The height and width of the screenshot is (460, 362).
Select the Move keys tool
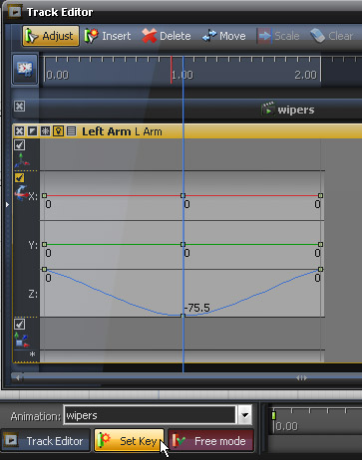pos(224,36)
